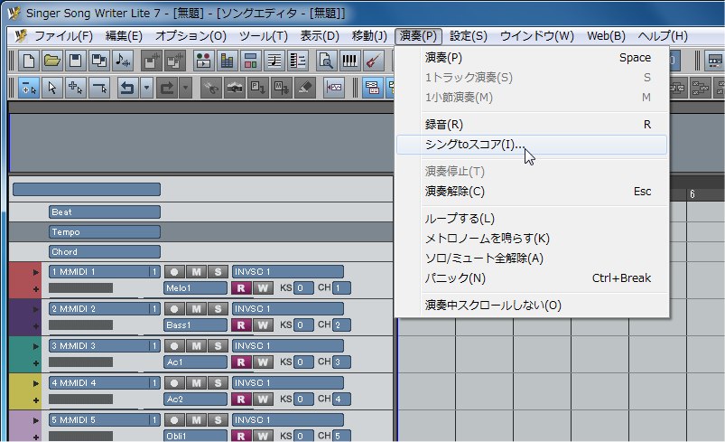725x442 pixels.
Task: Expand track 1 with triangle arrow
Action: (36, 272)
